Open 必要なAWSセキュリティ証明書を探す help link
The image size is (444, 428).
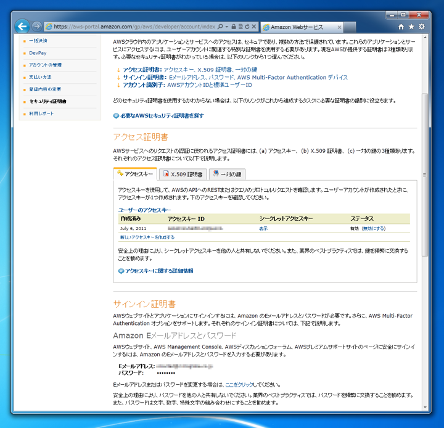click(x=162, y=115)
